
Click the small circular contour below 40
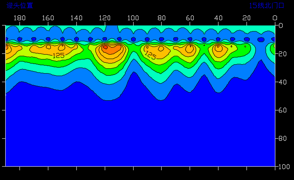coord(218,47)
